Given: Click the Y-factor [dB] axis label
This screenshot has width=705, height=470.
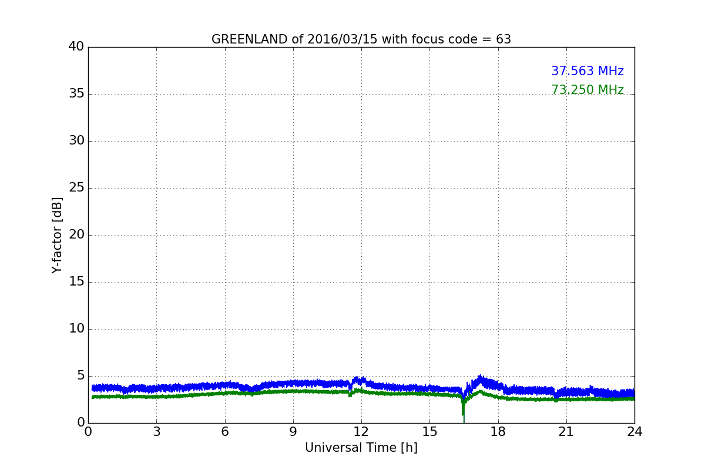Looking at the screenshot, I should 57,235.
